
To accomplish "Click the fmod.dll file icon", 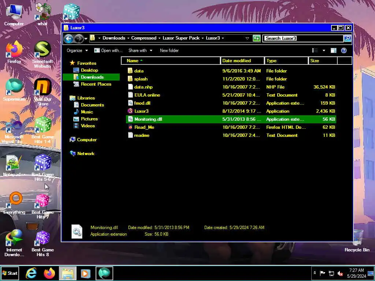I will 130,103.
